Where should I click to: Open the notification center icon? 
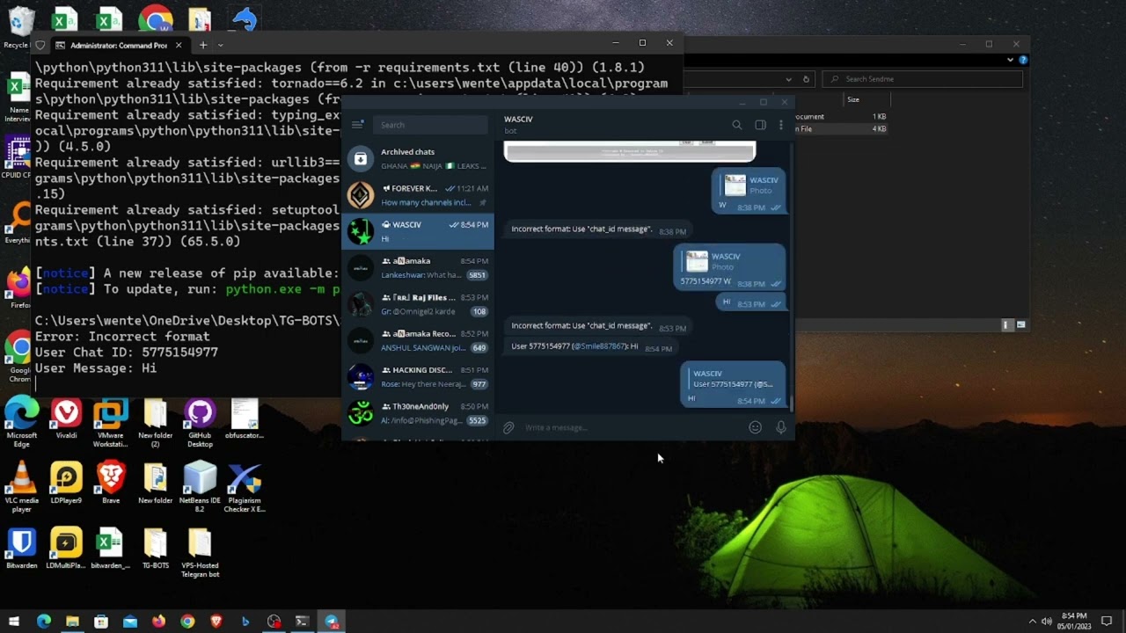(x=1107, y=622)
